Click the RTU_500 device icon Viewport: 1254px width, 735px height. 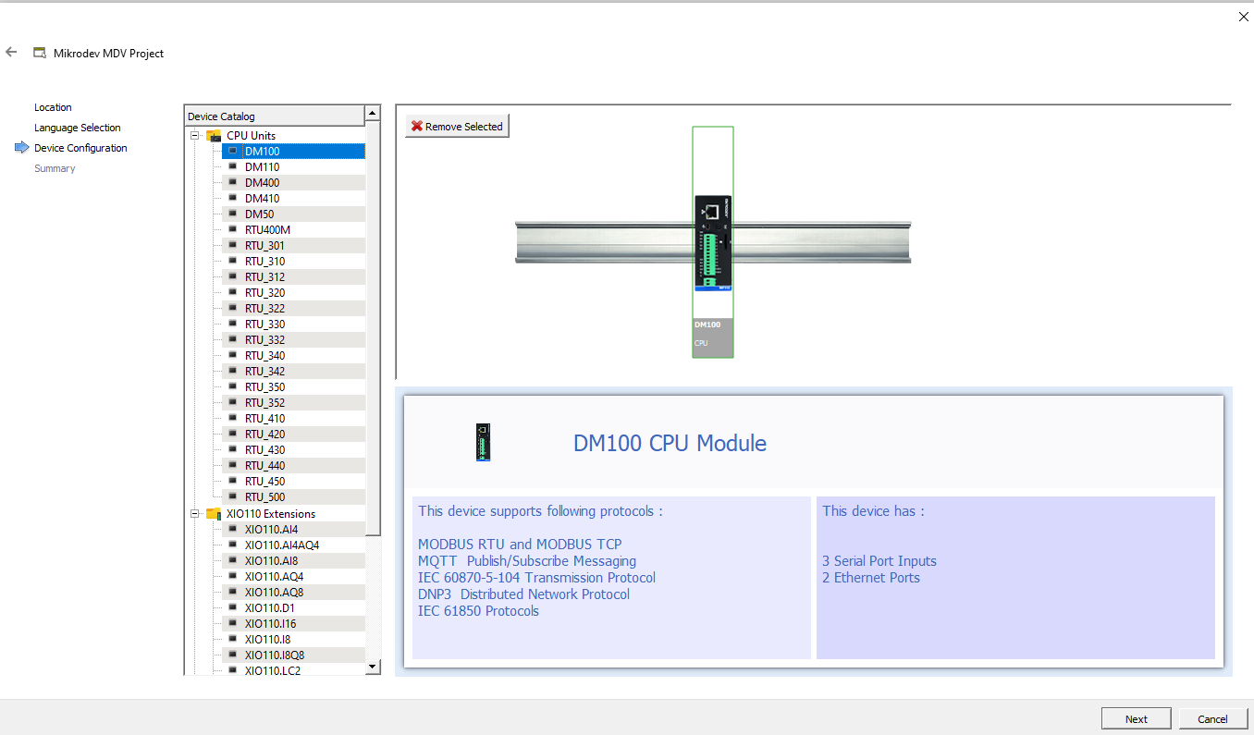pyautogui.click(x=233, y=496)
